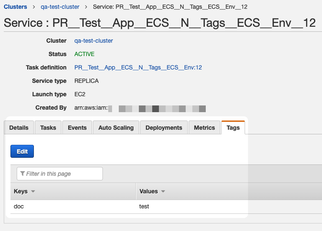
Task: Open the Clusters breadcrumb link
Action: click(x=15, y=7)
